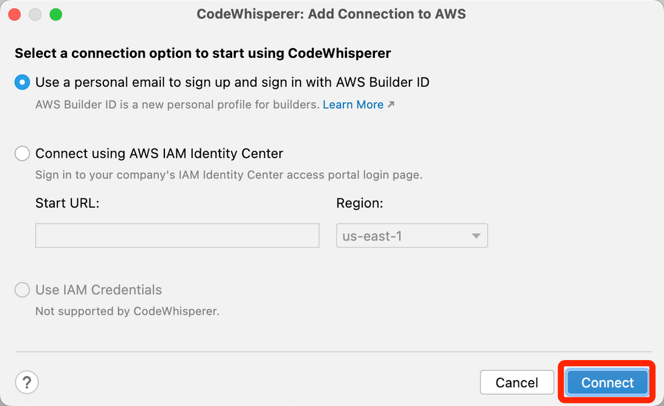Click the help question mark icon
Viewport: 664px width, 406px height.
27,382
